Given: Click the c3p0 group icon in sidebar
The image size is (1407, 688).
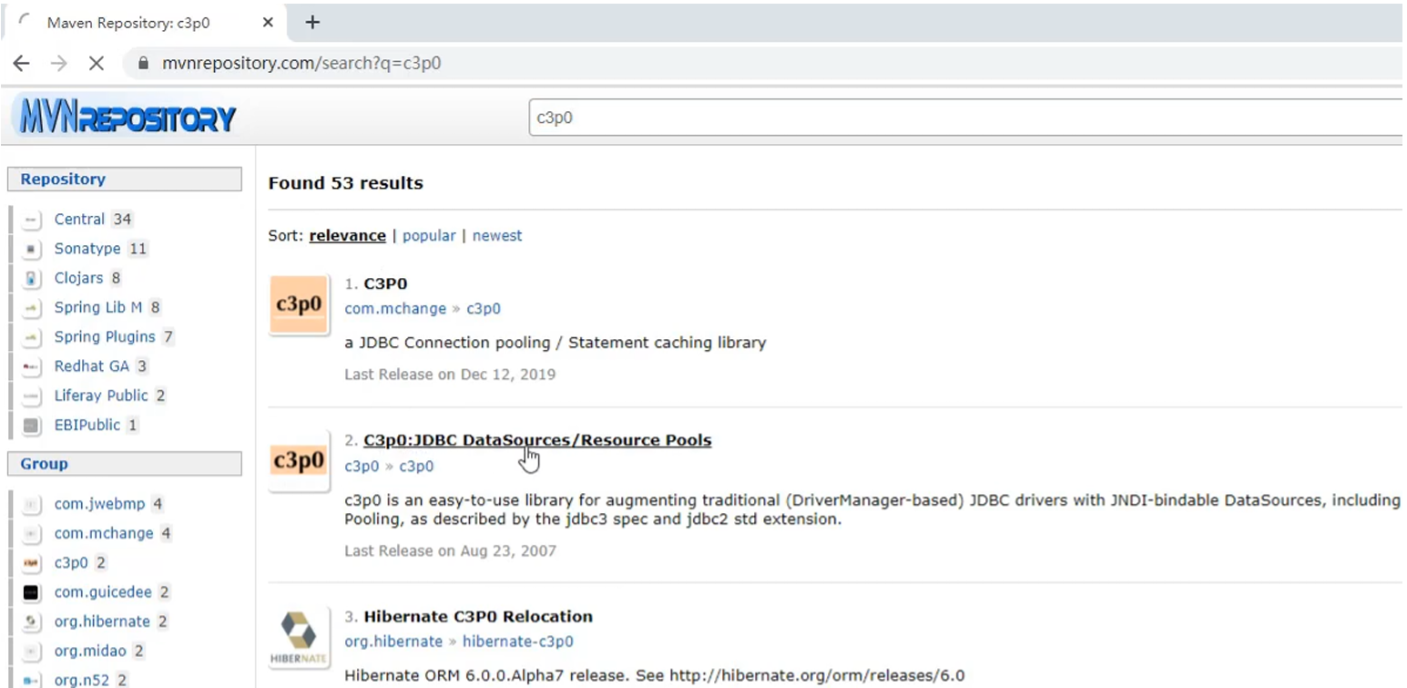Looking at the screenshot, I should pyautogui.click(x=33, y=563).
